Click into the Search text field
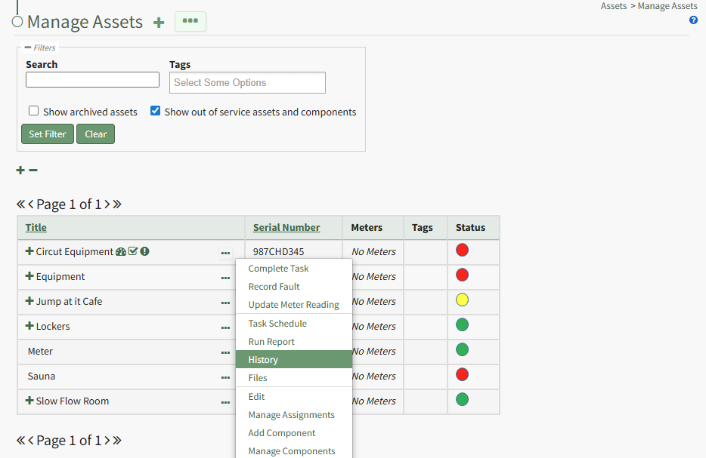The height and width of the screenshot is (458, 706). (92, 80)
